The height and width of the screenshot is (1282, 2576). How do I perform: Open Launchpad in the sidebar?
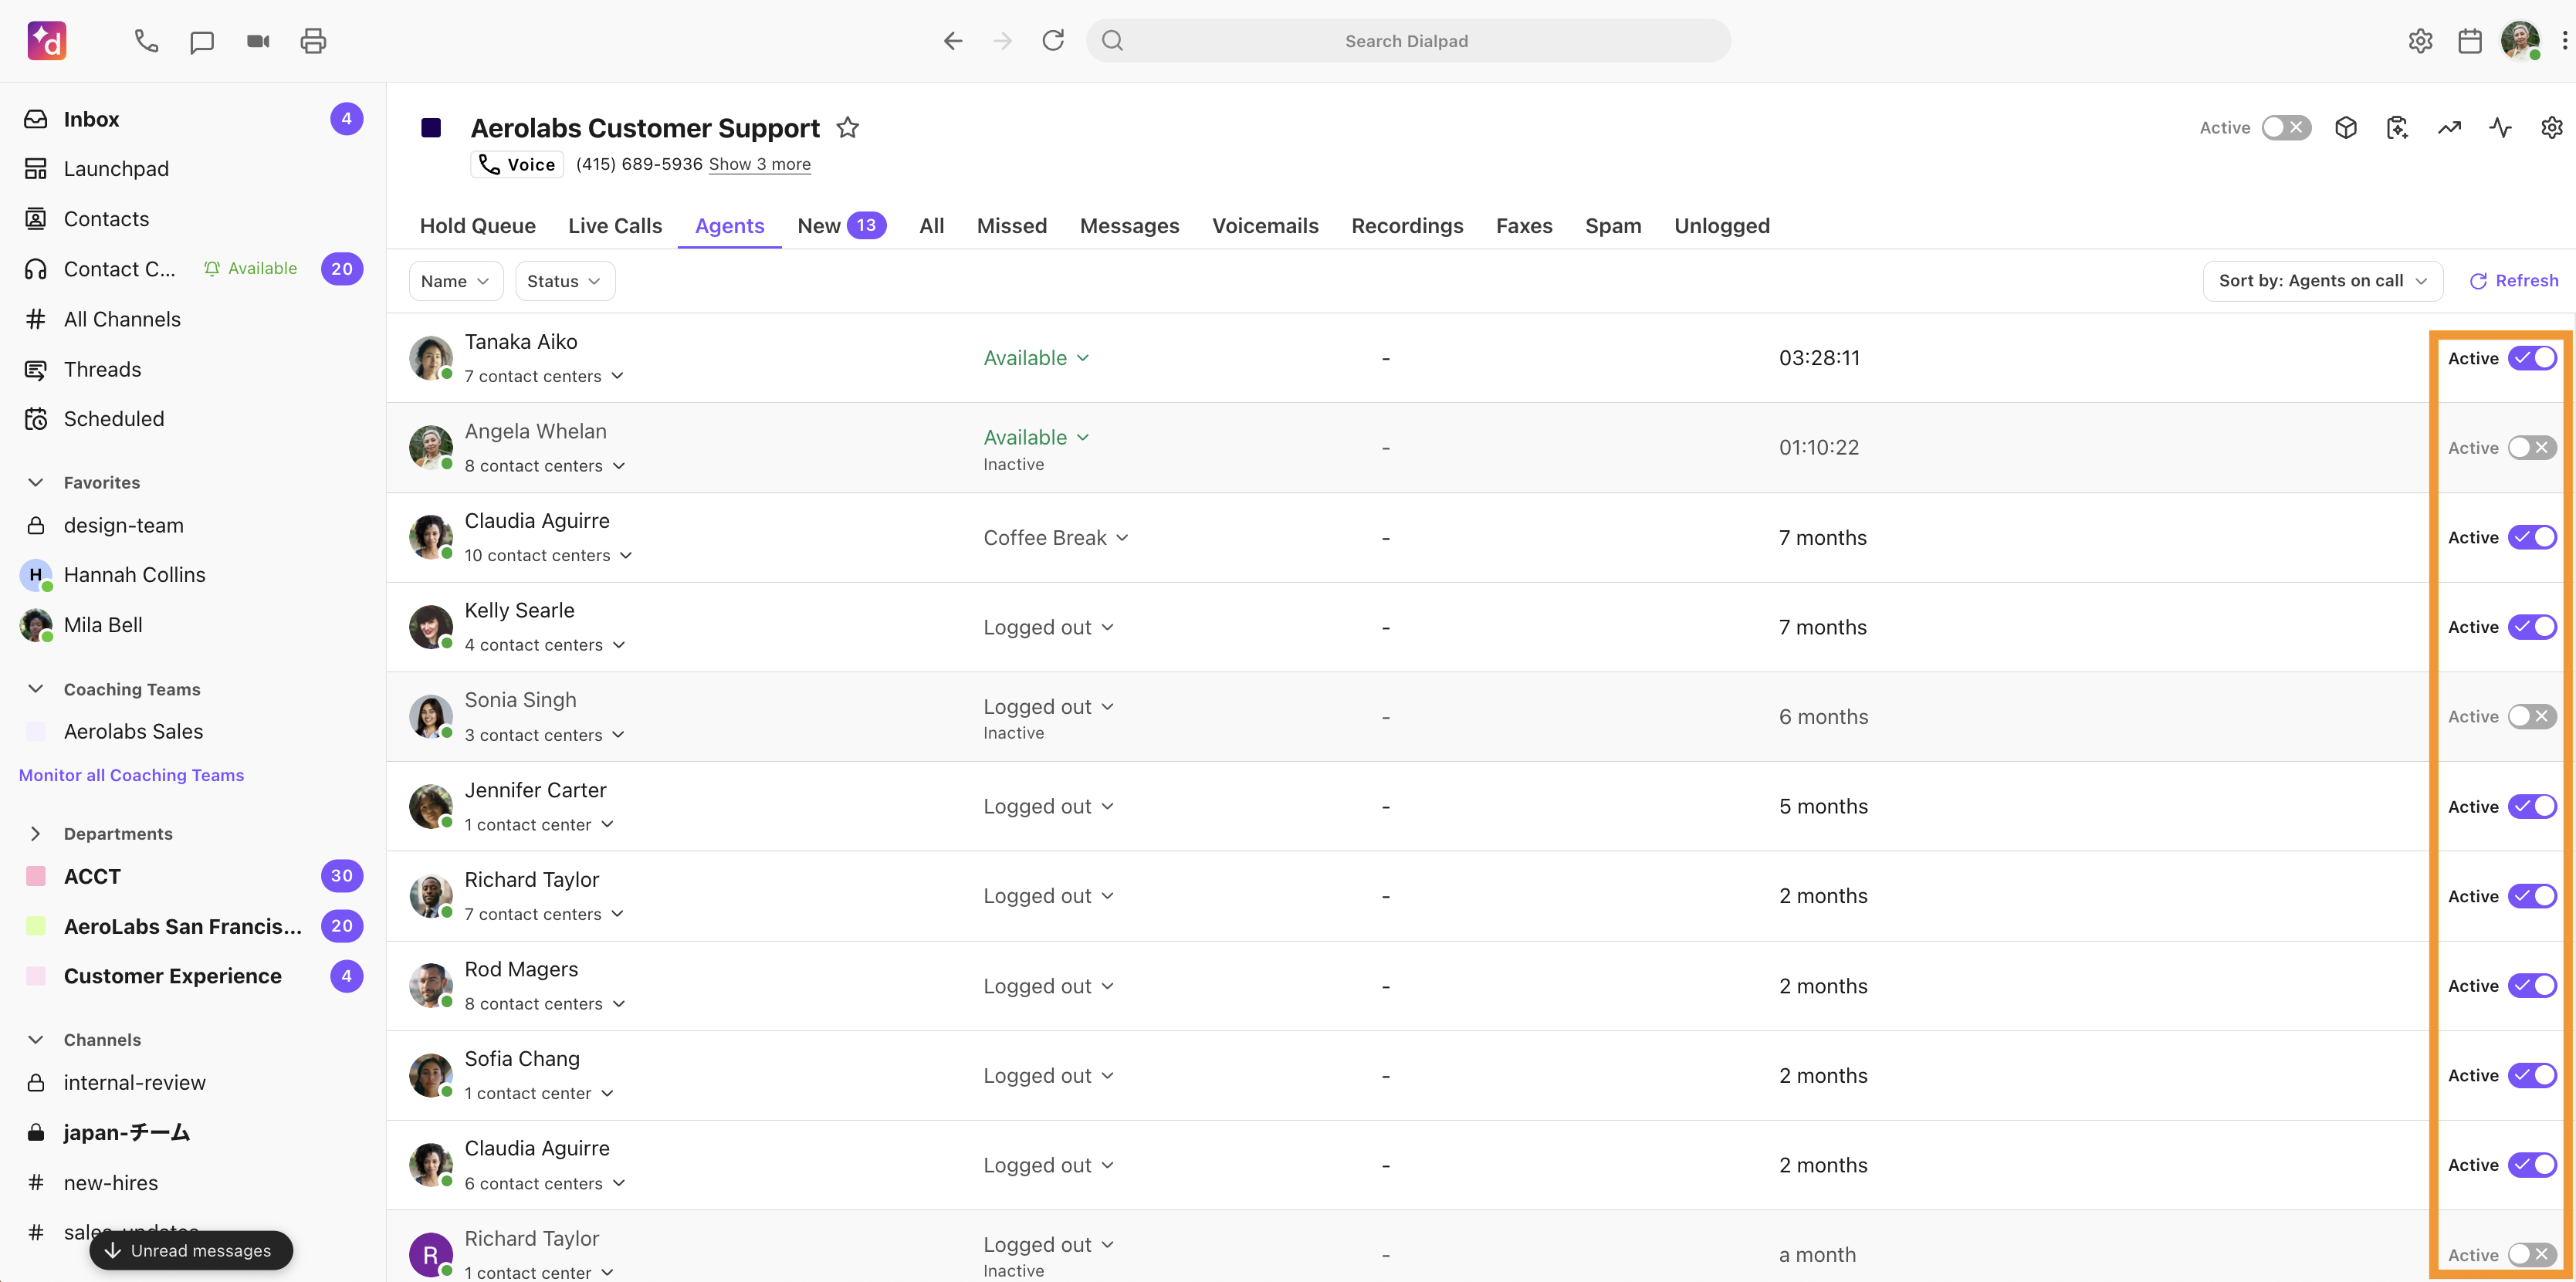click(193, 169)
